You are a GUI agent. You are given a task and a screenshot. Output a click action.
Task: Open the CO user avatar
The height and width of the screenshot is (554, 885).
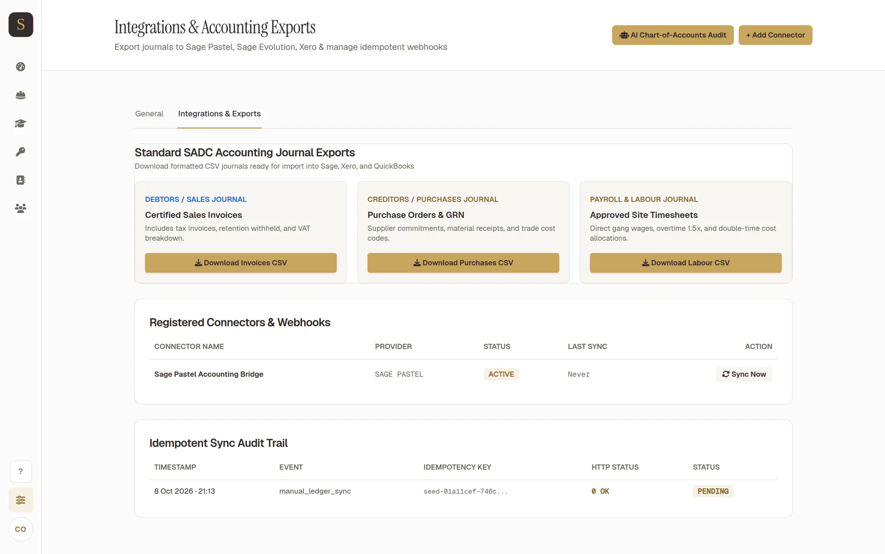pos(21,529)
